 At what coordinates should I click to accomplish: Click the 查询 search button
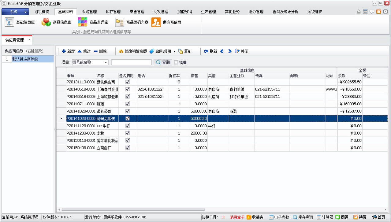click(x=163, y=62)
